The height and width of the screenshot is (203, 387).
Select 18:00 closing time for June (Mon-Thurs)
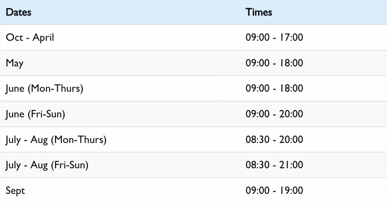pyautogui.click(x=291, y=88)
